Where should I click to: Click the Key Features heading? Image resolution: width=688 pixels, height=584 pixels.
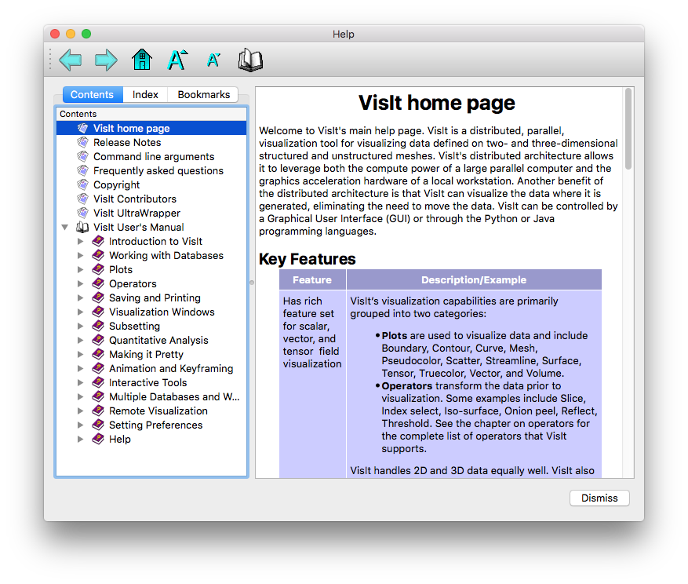click(308, 259)
